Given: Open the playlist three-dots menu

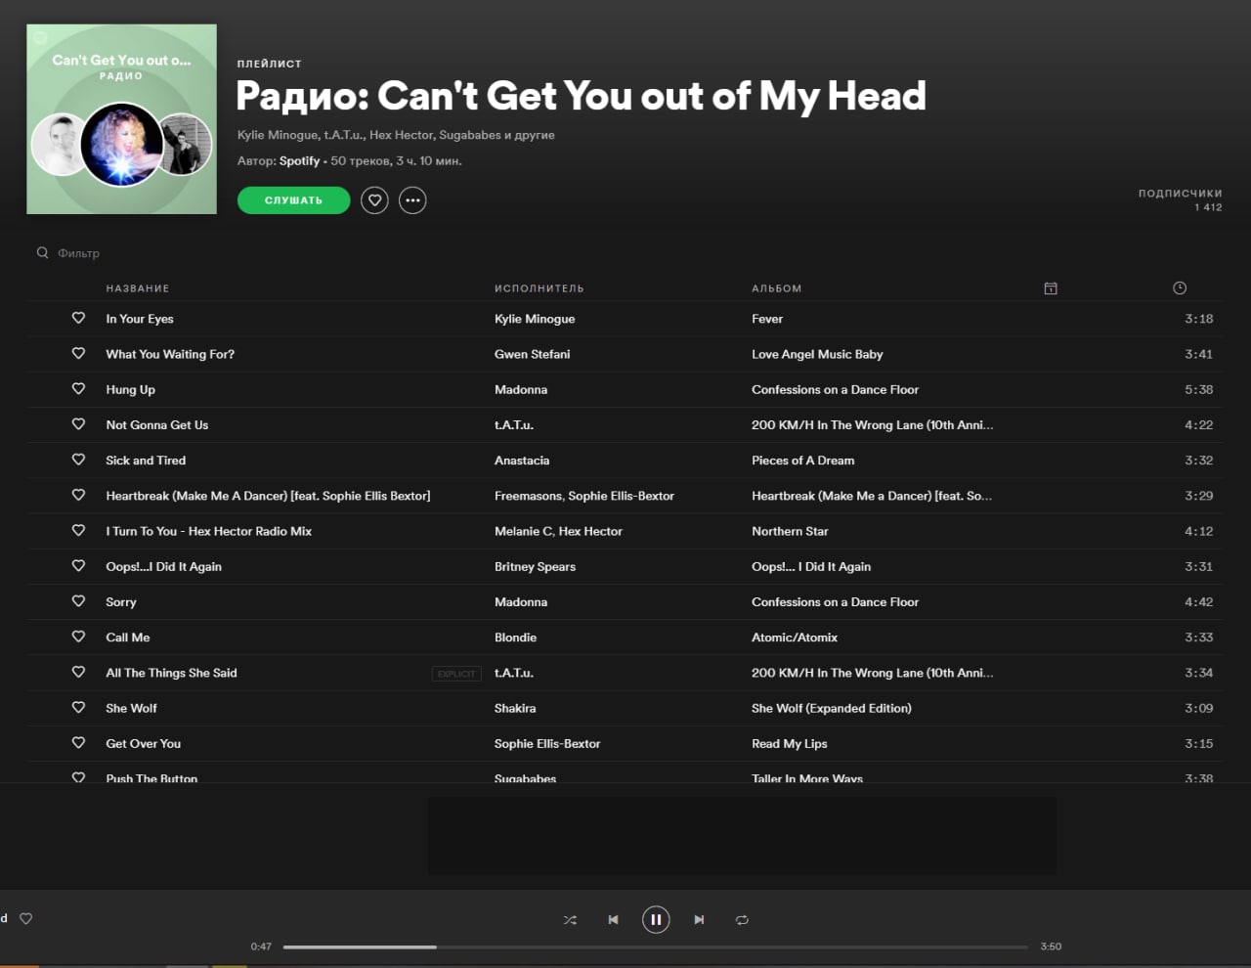Looking at the screenshot, I should pyautogui.click(x=412, y=200).
